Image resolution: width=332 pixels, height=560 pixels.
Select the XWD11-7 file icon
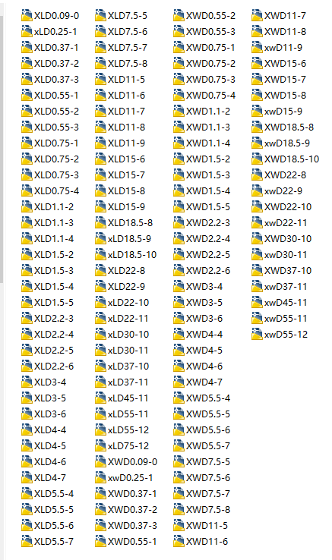pyautogui.click(x=258, y=16)
